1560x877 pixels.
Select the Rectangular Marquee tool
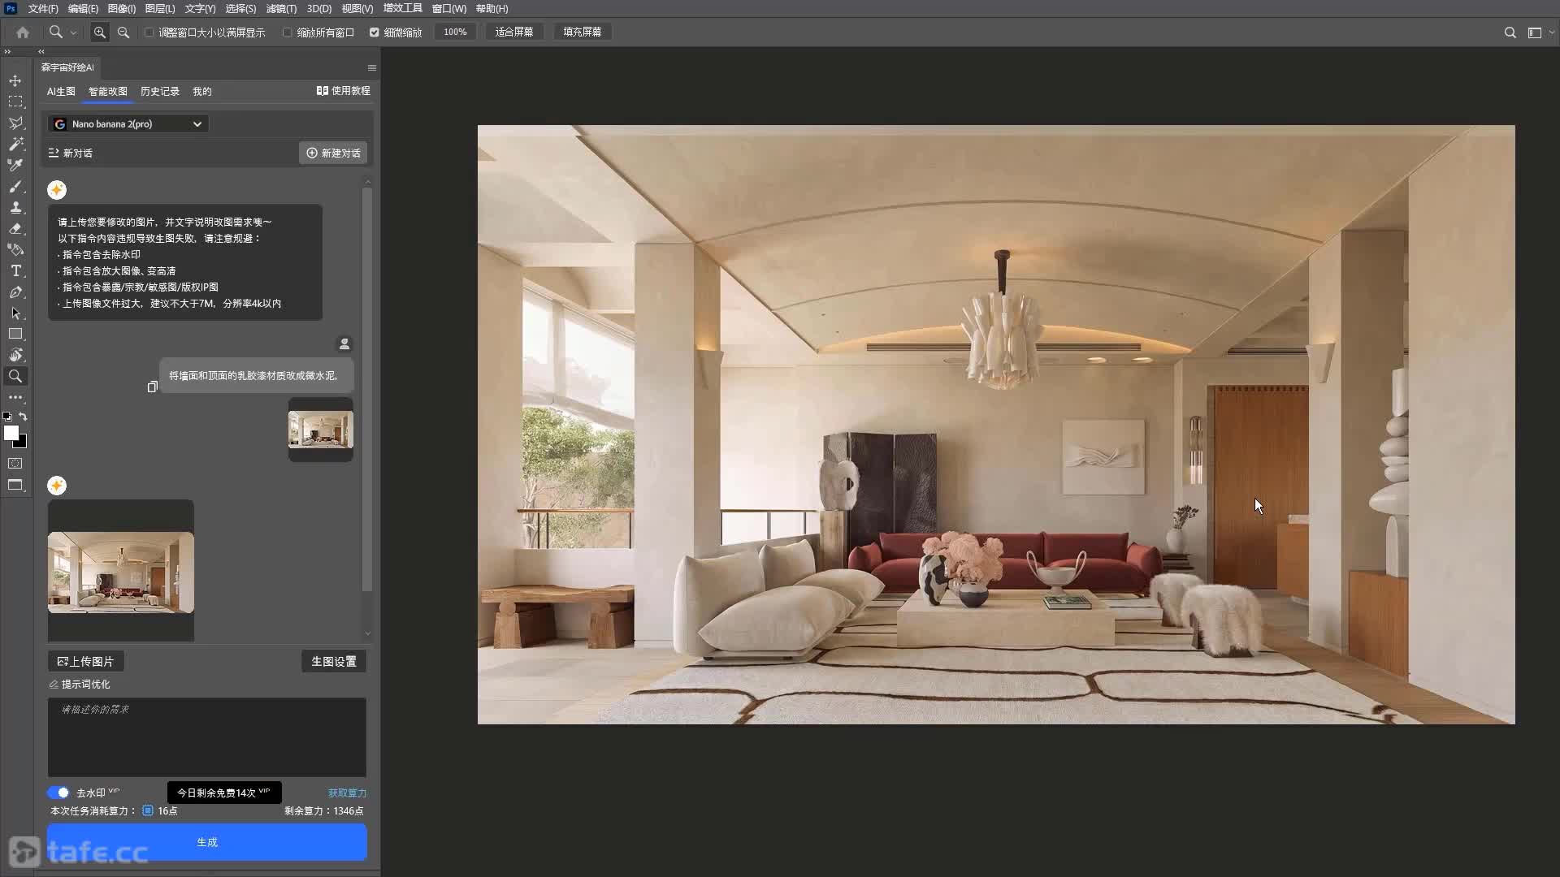click(x=15, y=102)
